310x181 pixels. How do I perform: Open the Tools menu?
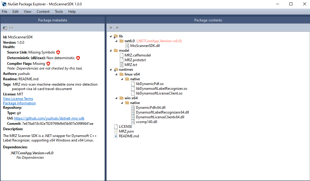pos(59,12)
